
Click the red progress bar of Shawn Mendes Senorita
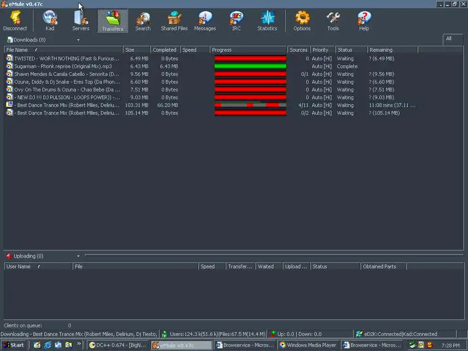pyautogui.click(x=250, y=74)
